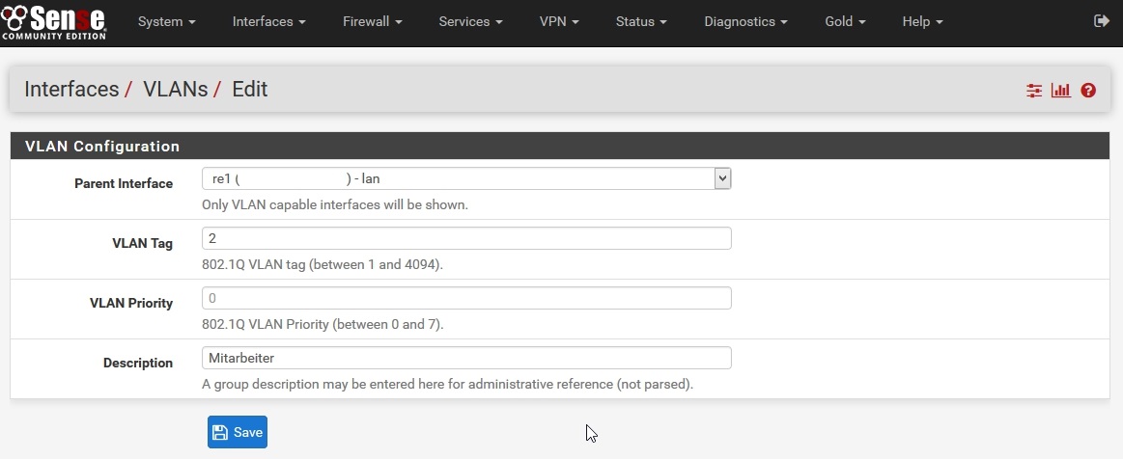
Task: Expand the Services dropdown menu
Action: [x=470, y=21]
